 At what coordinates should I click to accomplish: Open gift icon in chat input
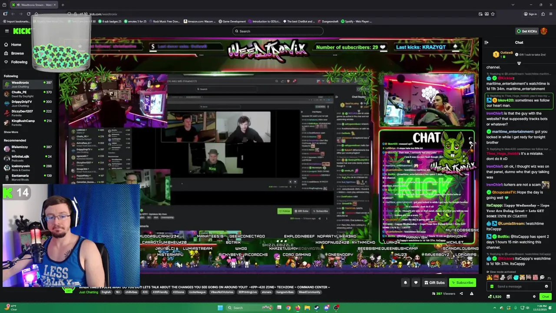(492, 286)
